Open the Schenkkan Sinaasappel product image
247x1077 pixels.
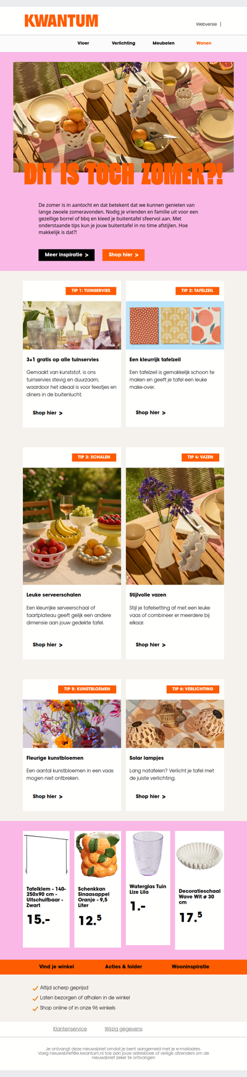tap(98, 856)
